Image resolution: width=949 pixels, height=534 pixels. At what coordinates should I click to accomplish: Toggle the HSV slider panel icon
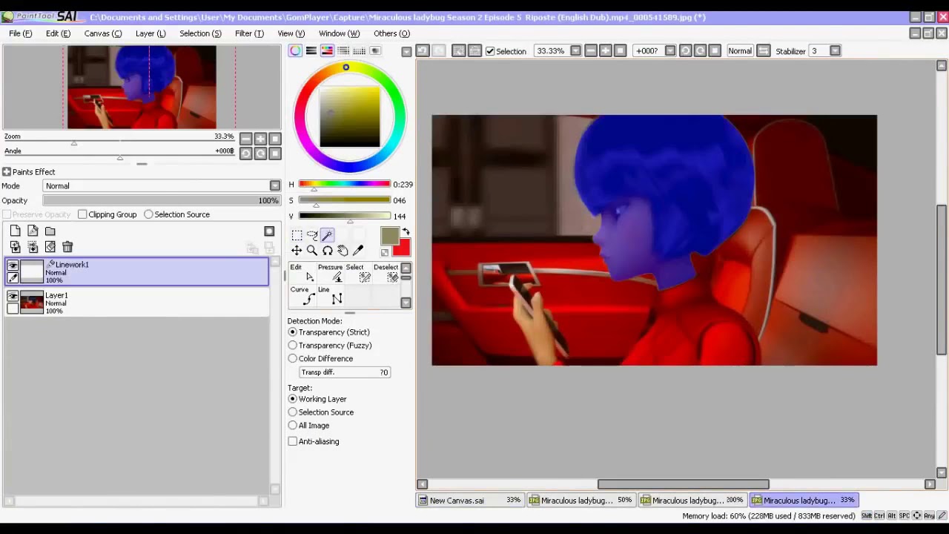pyautogui.click(x=327, y=50)
